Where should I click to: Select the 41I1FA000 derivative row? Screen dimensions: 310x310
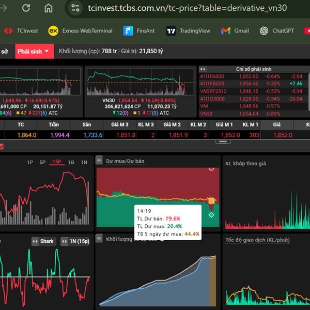pyautogui.click(x=253, y=76)
